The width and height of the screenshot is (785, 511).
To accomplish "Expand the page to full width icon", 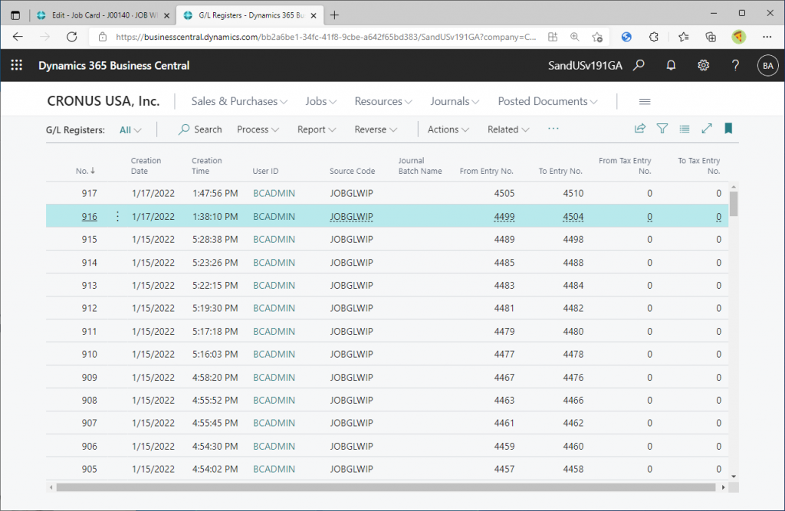I will [x=706, y=129].
